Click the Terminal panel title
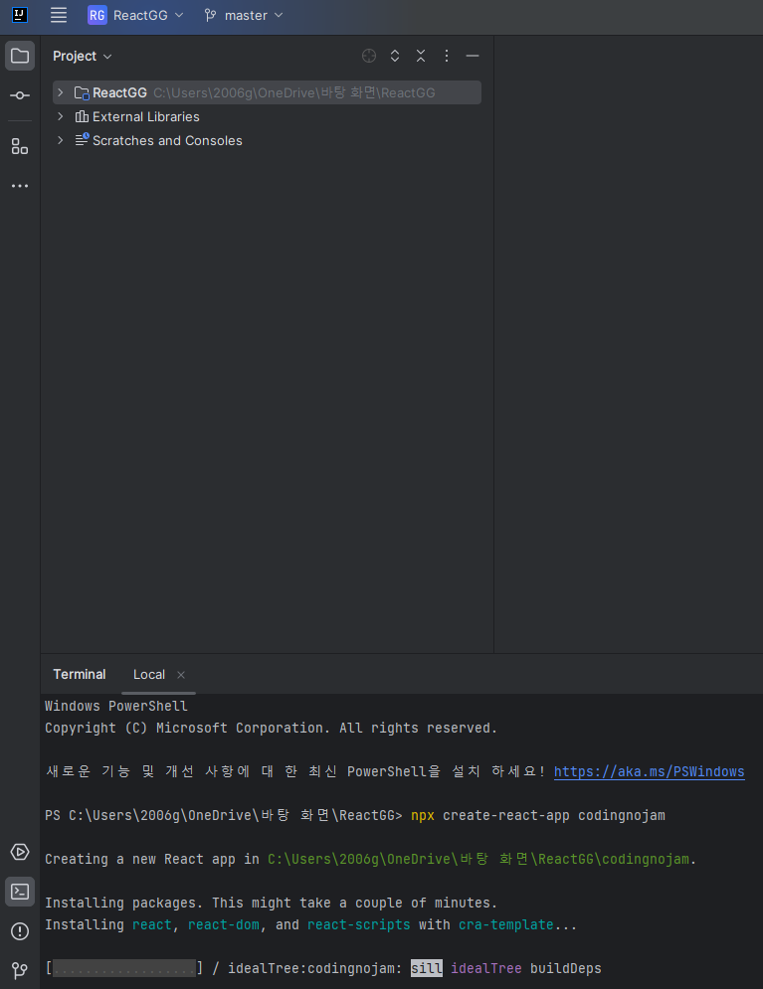 coord(80,674)
